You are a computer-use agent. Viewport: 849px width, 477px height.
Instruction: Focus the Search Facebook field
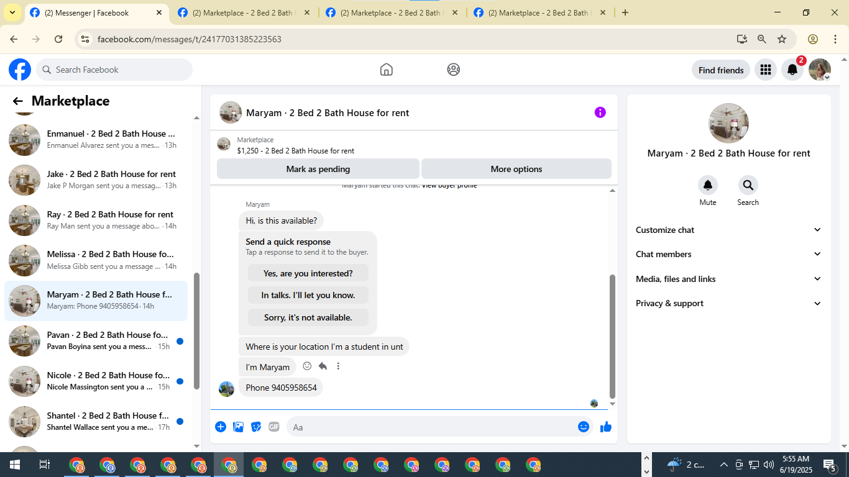114,70
